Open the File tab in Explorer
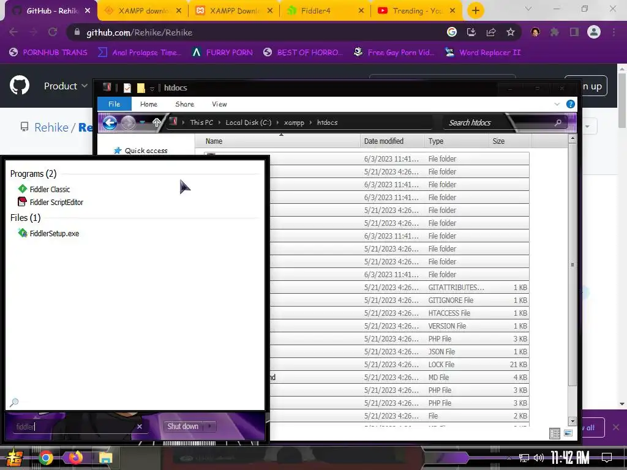This screenshot has height=470, width=627. pos(115,104)
